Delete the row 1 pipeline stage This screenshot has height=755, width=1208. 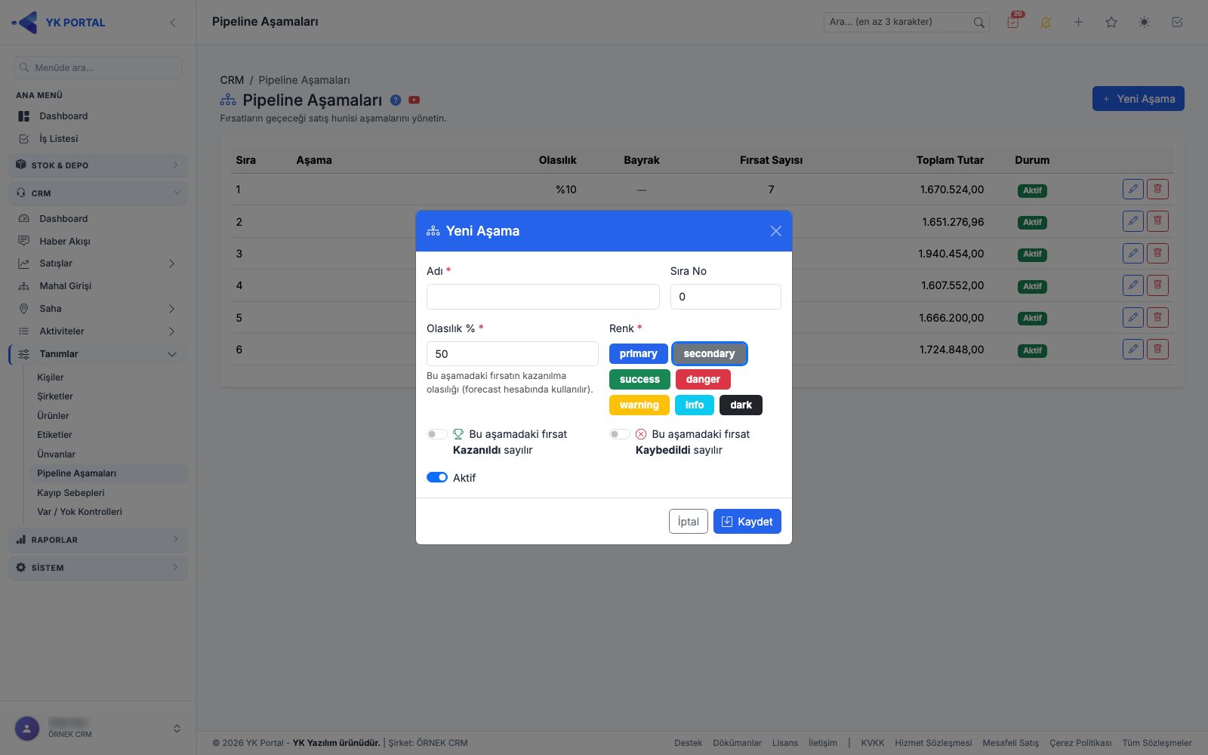click(1157, 189)
